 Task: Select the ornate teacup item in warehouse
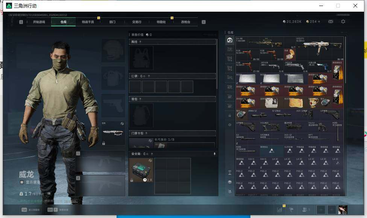click(x=314, y=103)
